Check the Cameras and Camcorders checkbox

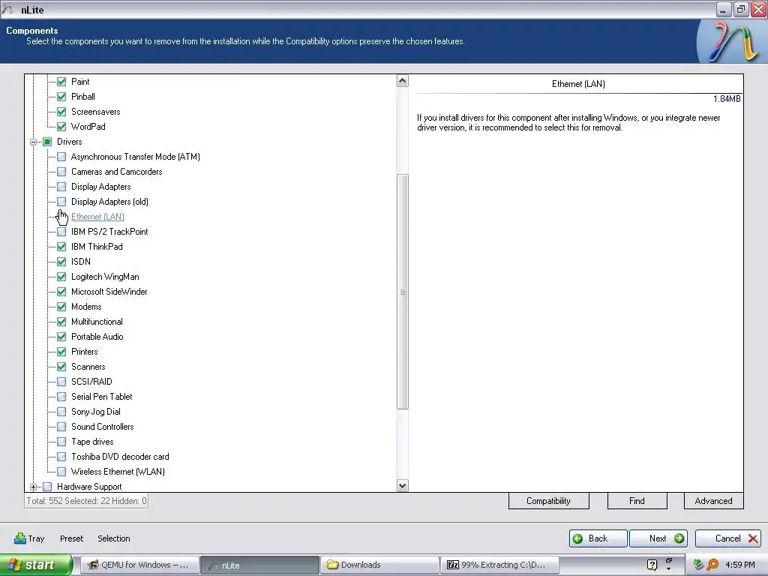coord(61,172)
